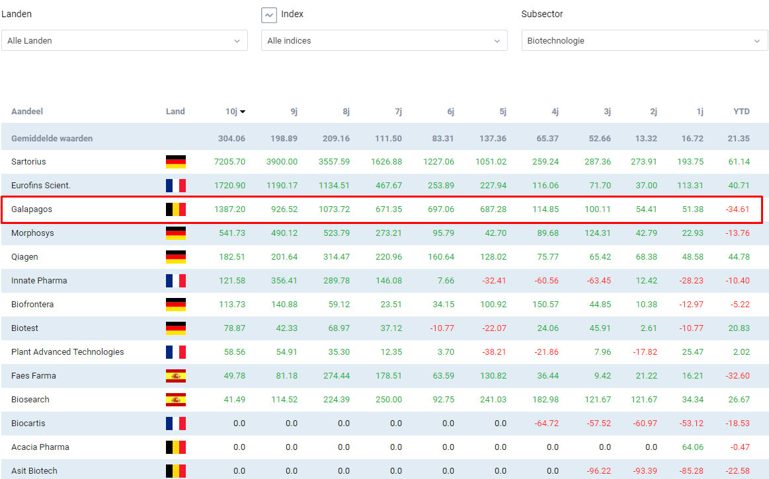
Task: Open the Sartorius stock link
Action: [x=28, y=162]
